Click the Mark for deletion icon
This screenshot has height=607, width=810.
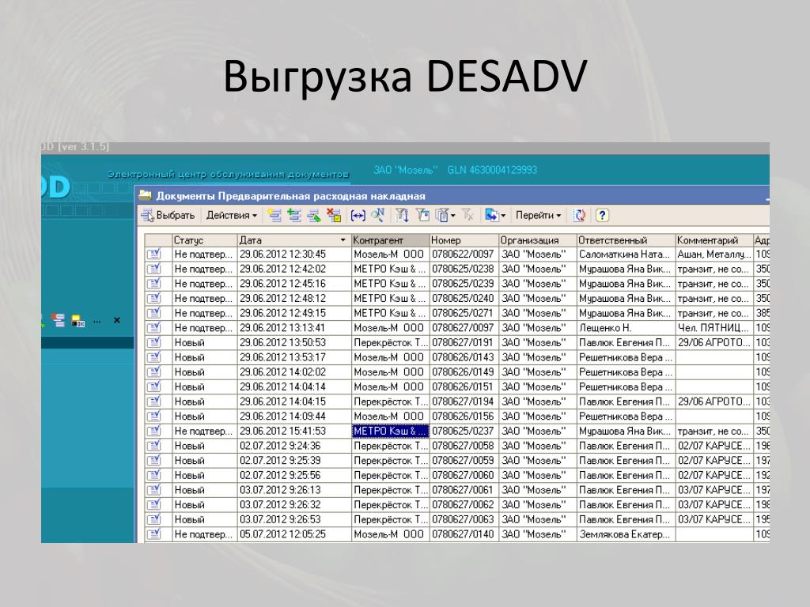coord(335,216)
